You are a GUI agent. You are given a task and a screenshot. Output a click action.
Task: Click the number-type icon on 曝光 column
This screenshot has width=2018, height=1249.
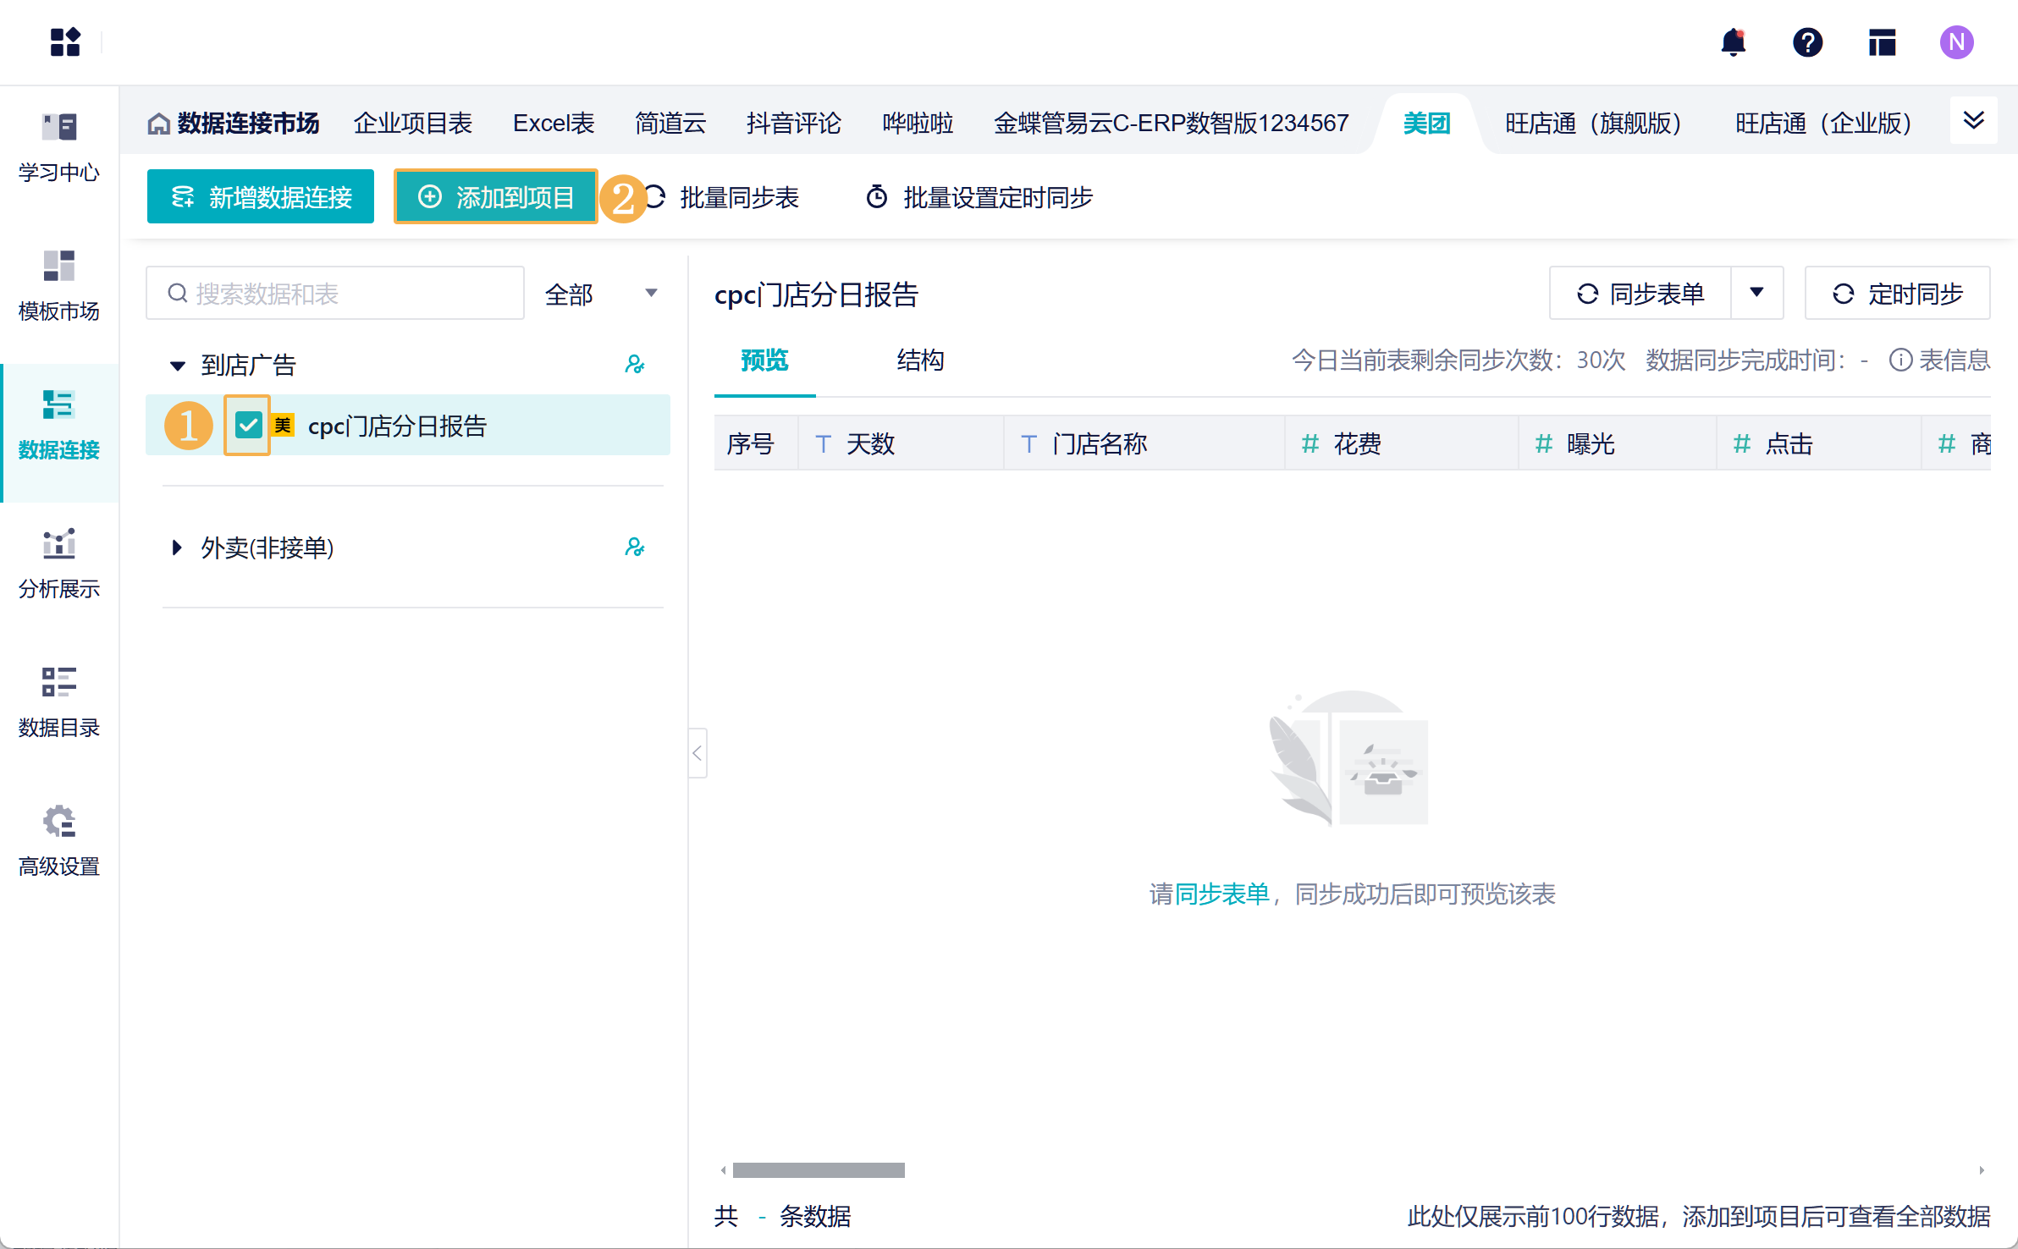(x=1544, y=443)
